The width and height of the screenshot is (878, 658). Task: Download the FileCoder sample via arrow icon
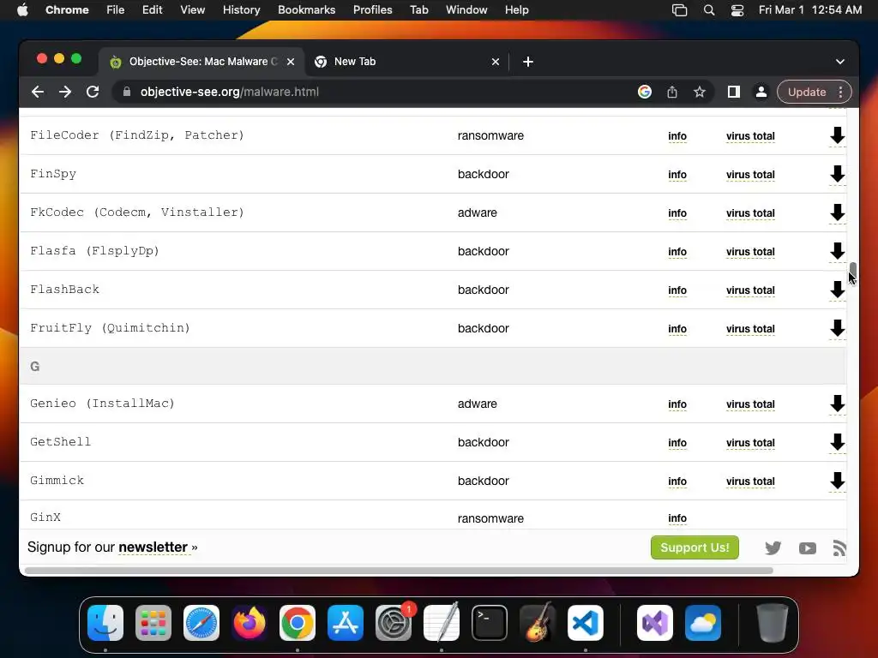pyautogui.click(x=837, y=135)
